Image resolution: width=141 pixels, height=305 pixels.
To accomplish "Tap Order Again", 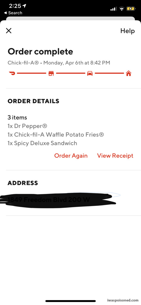I will click(71, 156).
